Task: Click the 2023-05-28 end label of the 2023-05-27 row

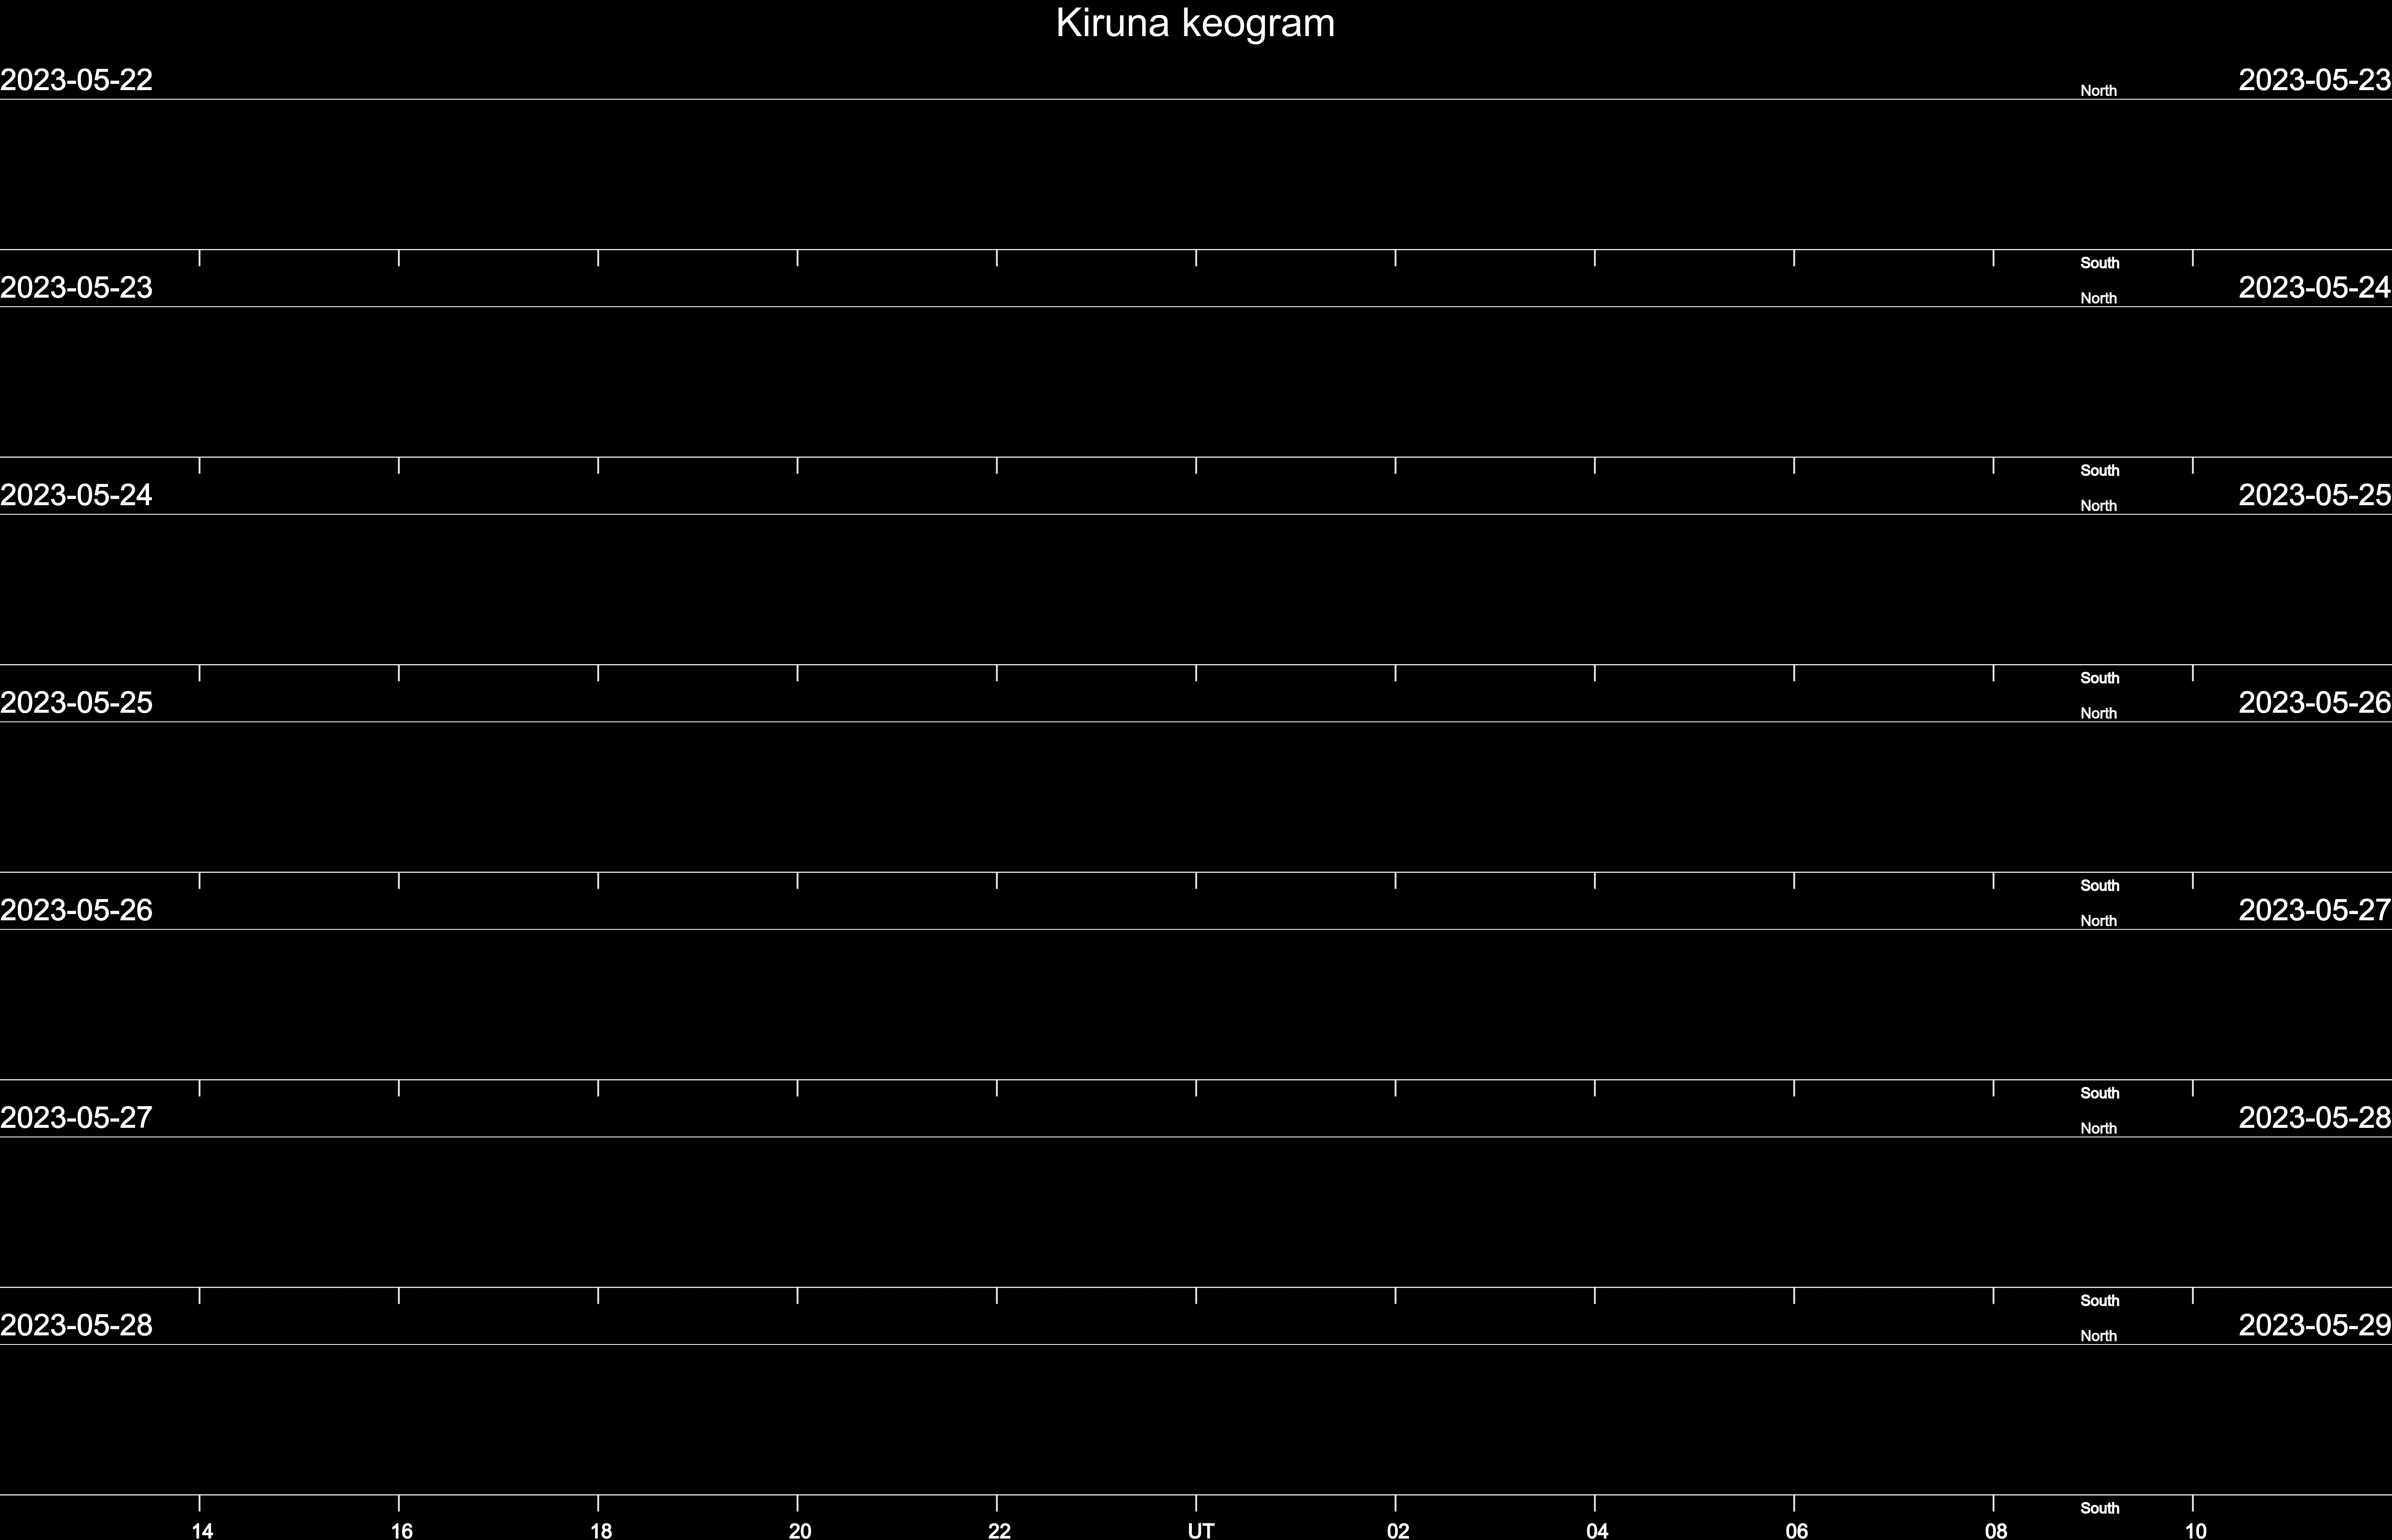Action: point(2315,1118)
